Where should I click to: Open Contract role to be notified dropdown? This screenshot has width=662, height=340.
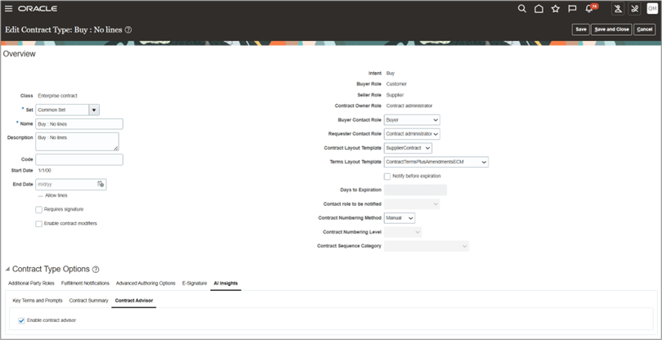pos(412,204)
